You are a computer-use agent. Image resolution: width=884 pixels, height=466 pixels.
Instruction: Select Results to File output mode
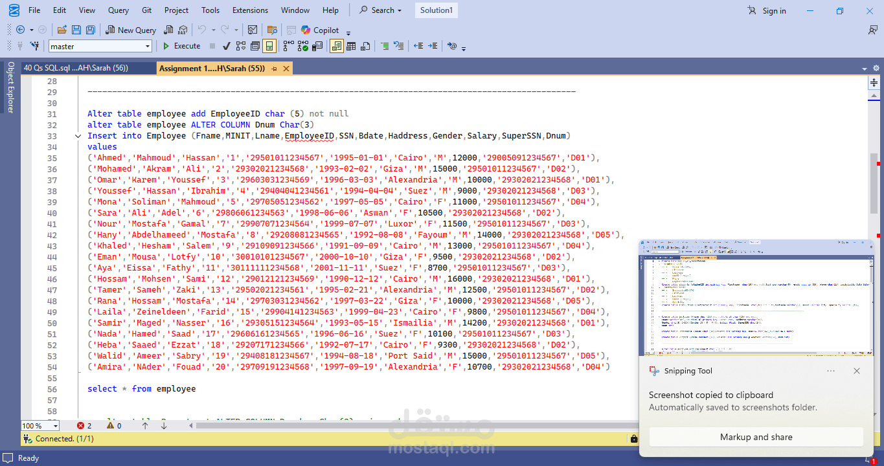(365, 46)
